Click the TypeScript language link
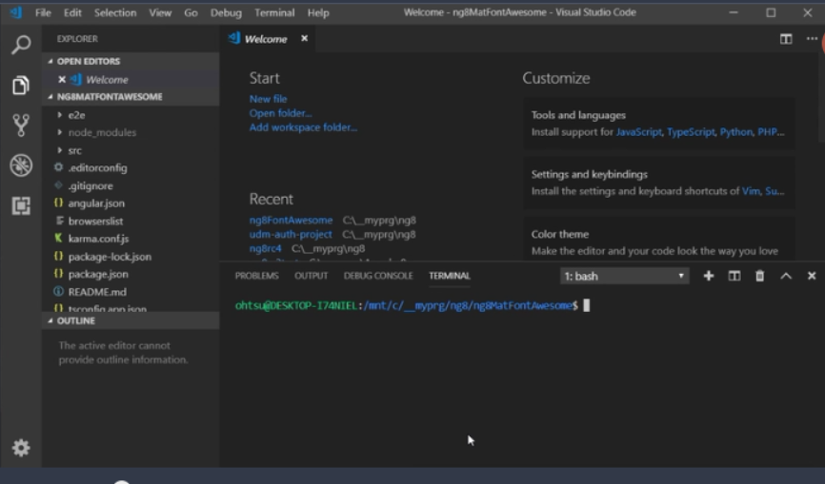This screenshot has width=825, height=484. (x=691, y=132)
